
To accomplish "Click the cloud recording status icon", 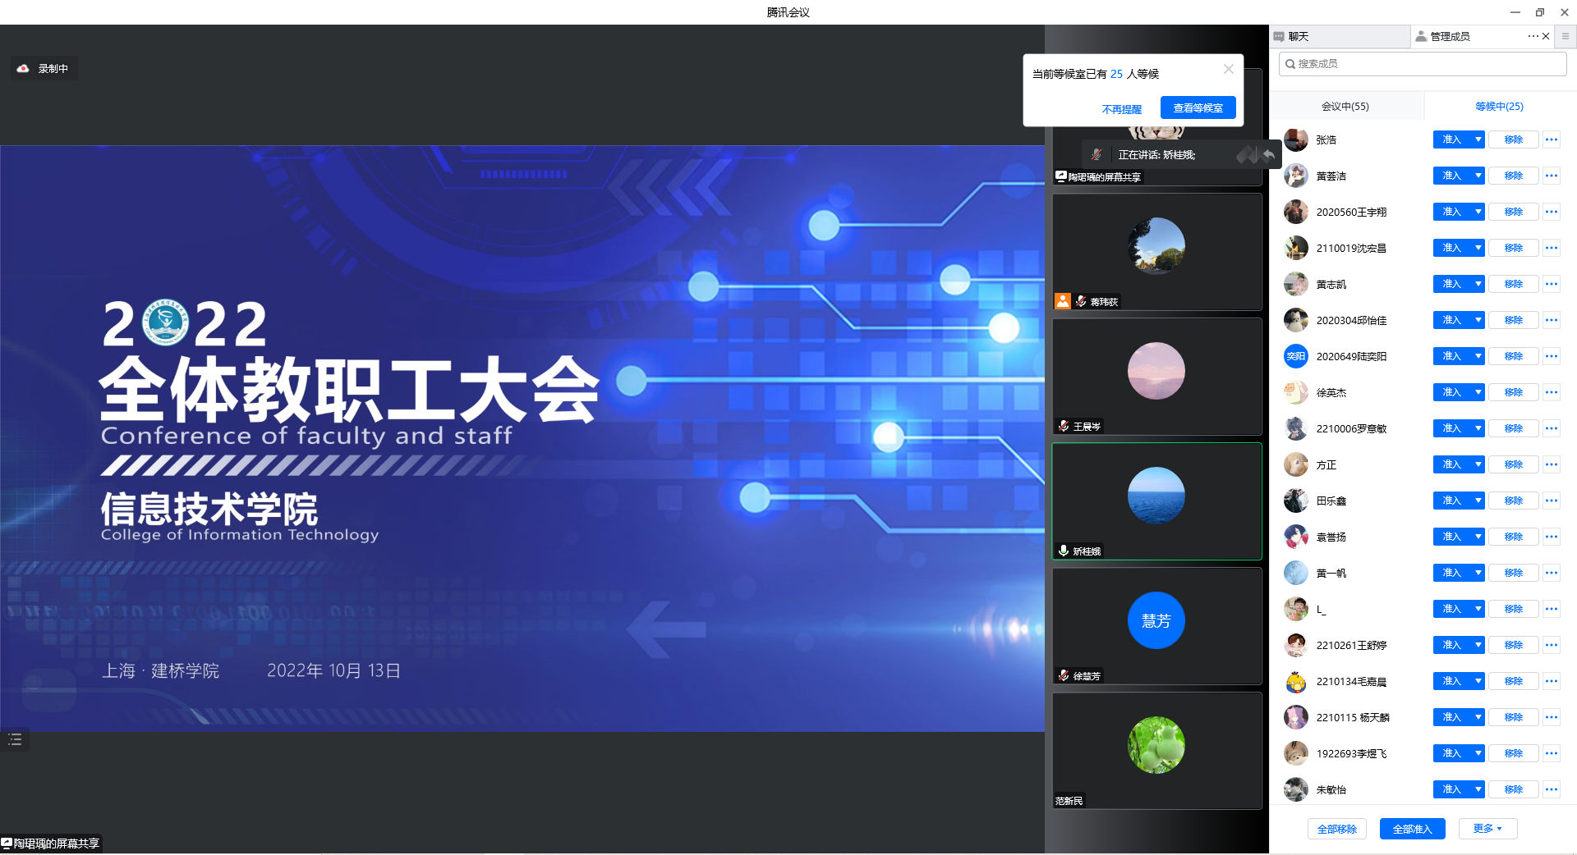I will pos(23,69).
